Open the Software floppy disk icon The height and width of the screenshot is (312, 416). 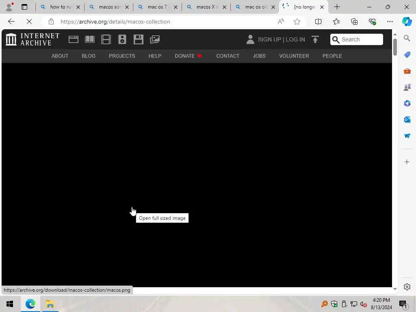tap(139, 39)
